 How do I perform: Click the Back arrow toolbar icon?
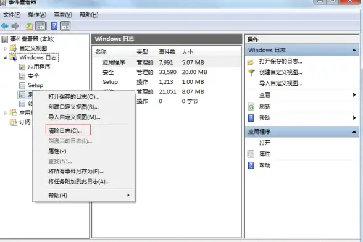[x=5, y=26]
